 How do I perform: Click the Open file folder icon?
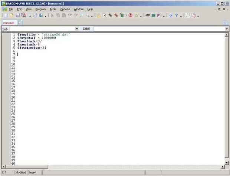pyautogui.click(x=11, y=16)
